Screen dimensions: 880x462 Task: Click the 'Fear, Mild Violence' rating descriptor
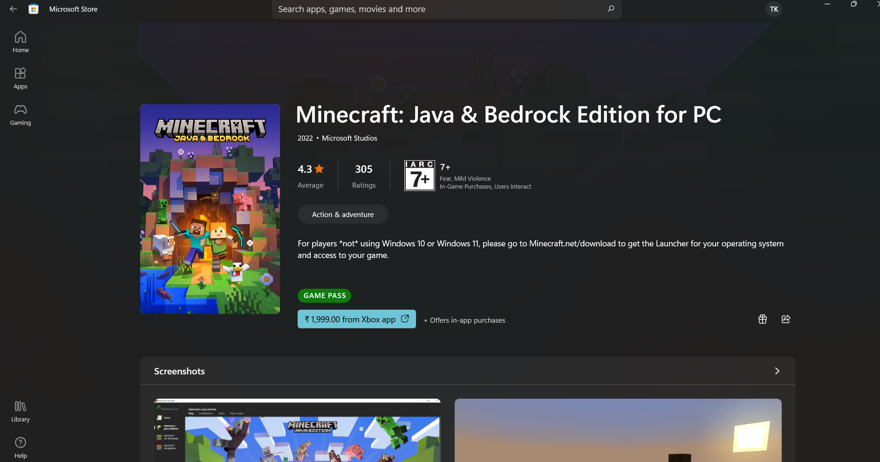point(465,179)
